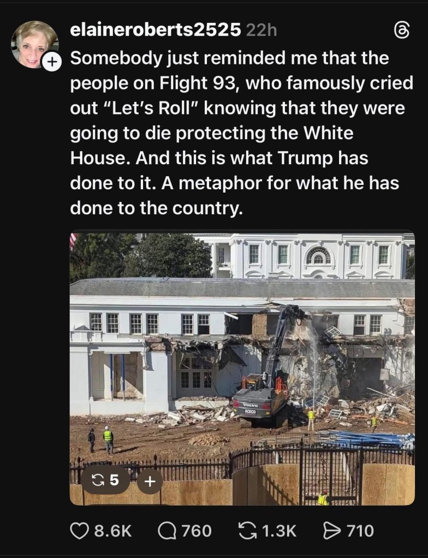Open the post text about Flight 93
428x558 pixels.
click(x=241, y=133)
